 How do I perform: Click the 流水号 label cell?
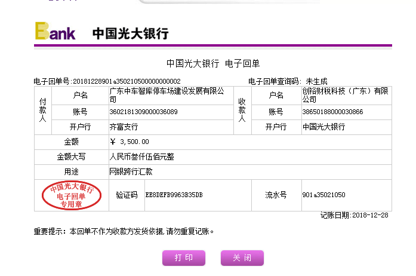coord(276,195)
